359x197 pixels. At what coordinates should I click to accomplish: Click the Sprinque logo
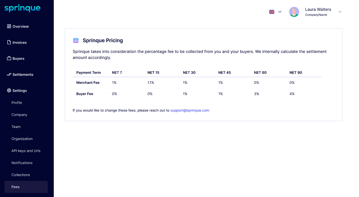[22, 8]
